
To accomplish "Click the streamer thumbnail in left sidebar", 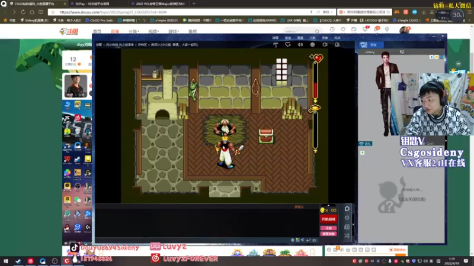I will pyautogui.click(x=76, y=86).
